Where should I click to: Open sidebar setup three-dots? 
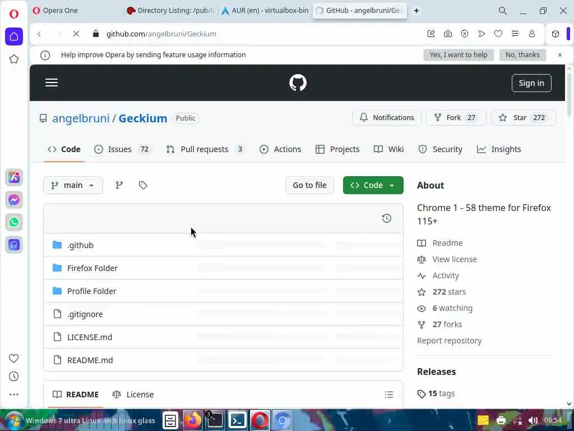13,395
